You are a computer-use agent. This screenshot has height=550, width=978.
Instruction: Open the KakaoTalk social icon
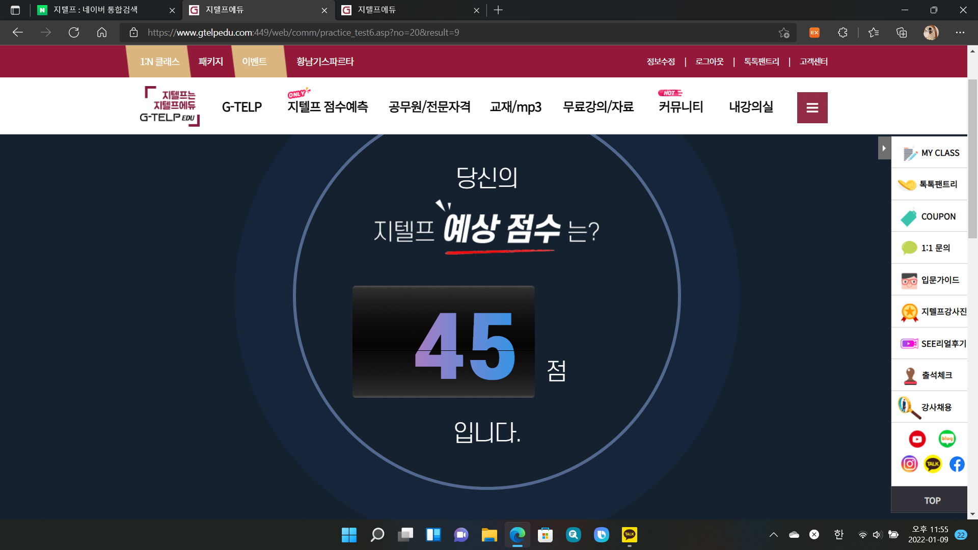pyautogui.click(x=933, y=464)
